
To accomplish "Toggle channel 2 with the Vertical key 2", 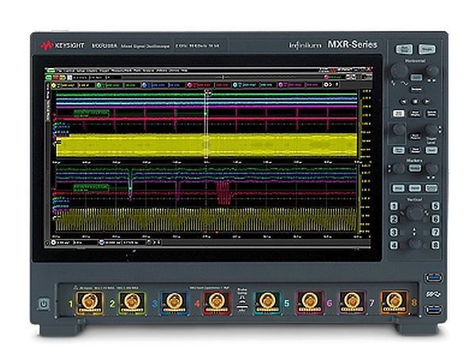I will [394, 219].
